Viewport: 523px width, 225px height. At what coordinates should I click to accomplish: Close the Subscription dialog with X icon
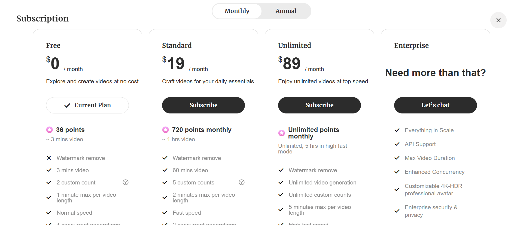tap(498, 20)
